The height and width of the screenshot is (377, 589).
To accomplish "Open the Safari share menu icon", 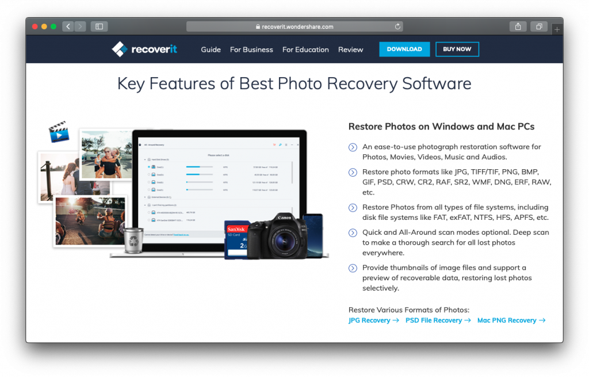I will [518, 26].
